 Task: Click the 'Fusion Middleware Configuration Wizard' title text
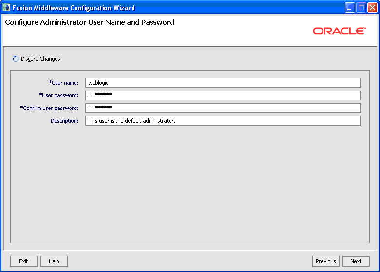(74, 8)
